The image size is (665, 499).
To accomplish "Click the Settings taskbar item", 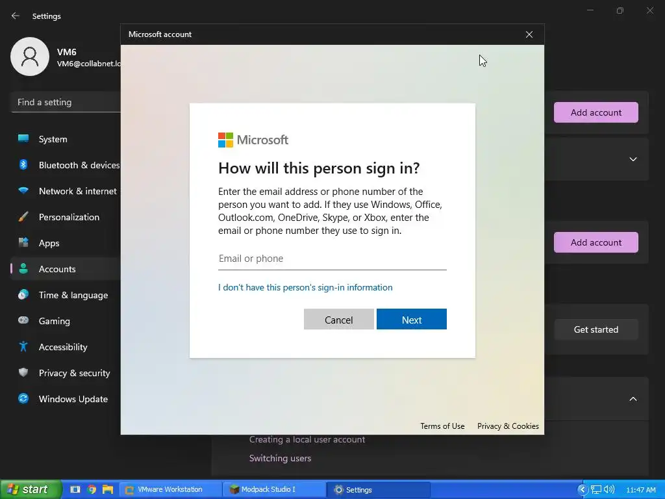I will tap(379, 489).
